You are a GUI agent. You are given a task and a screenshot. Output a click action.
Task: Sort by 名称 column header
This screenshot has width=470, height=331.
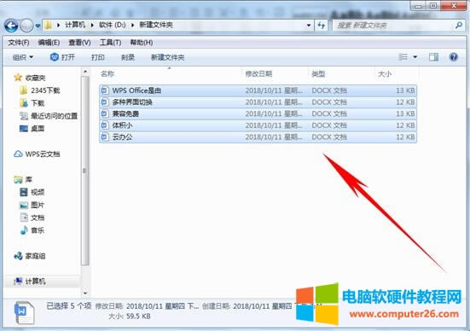[x=107, y=73]
